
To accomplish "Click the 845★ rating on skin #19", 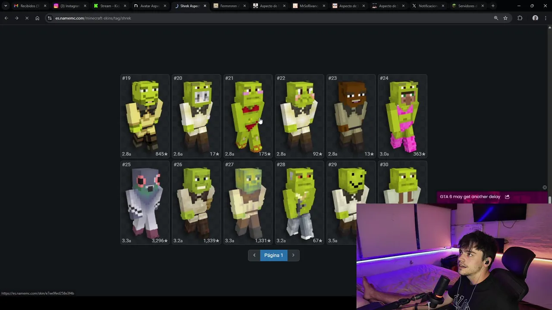I will point(162,154).
